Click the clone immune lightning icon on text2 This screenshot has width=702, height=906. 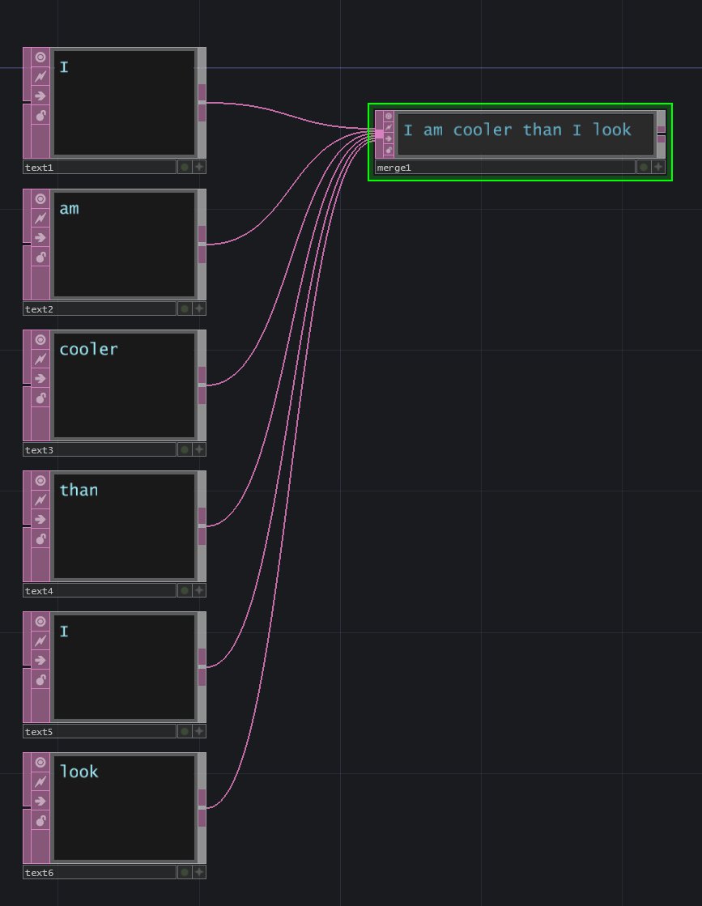tap(40, 219)
